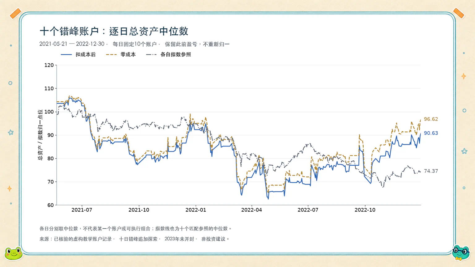Select the legend label 各自指数参照
This screenshot has width=475, height=267.
[176, 54]
